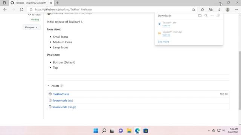Close the Releases jetspiking/Taskbar11 tab
Viewport: 241px width, 135px height.
click(x=51, y=3)
